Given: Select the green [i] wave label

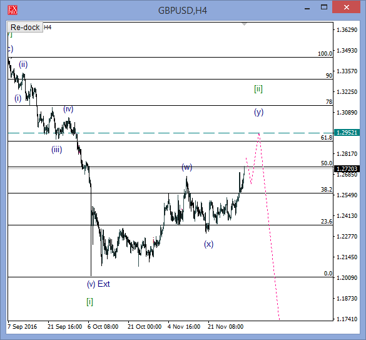Looking at the screenshot, I should 90,302.
